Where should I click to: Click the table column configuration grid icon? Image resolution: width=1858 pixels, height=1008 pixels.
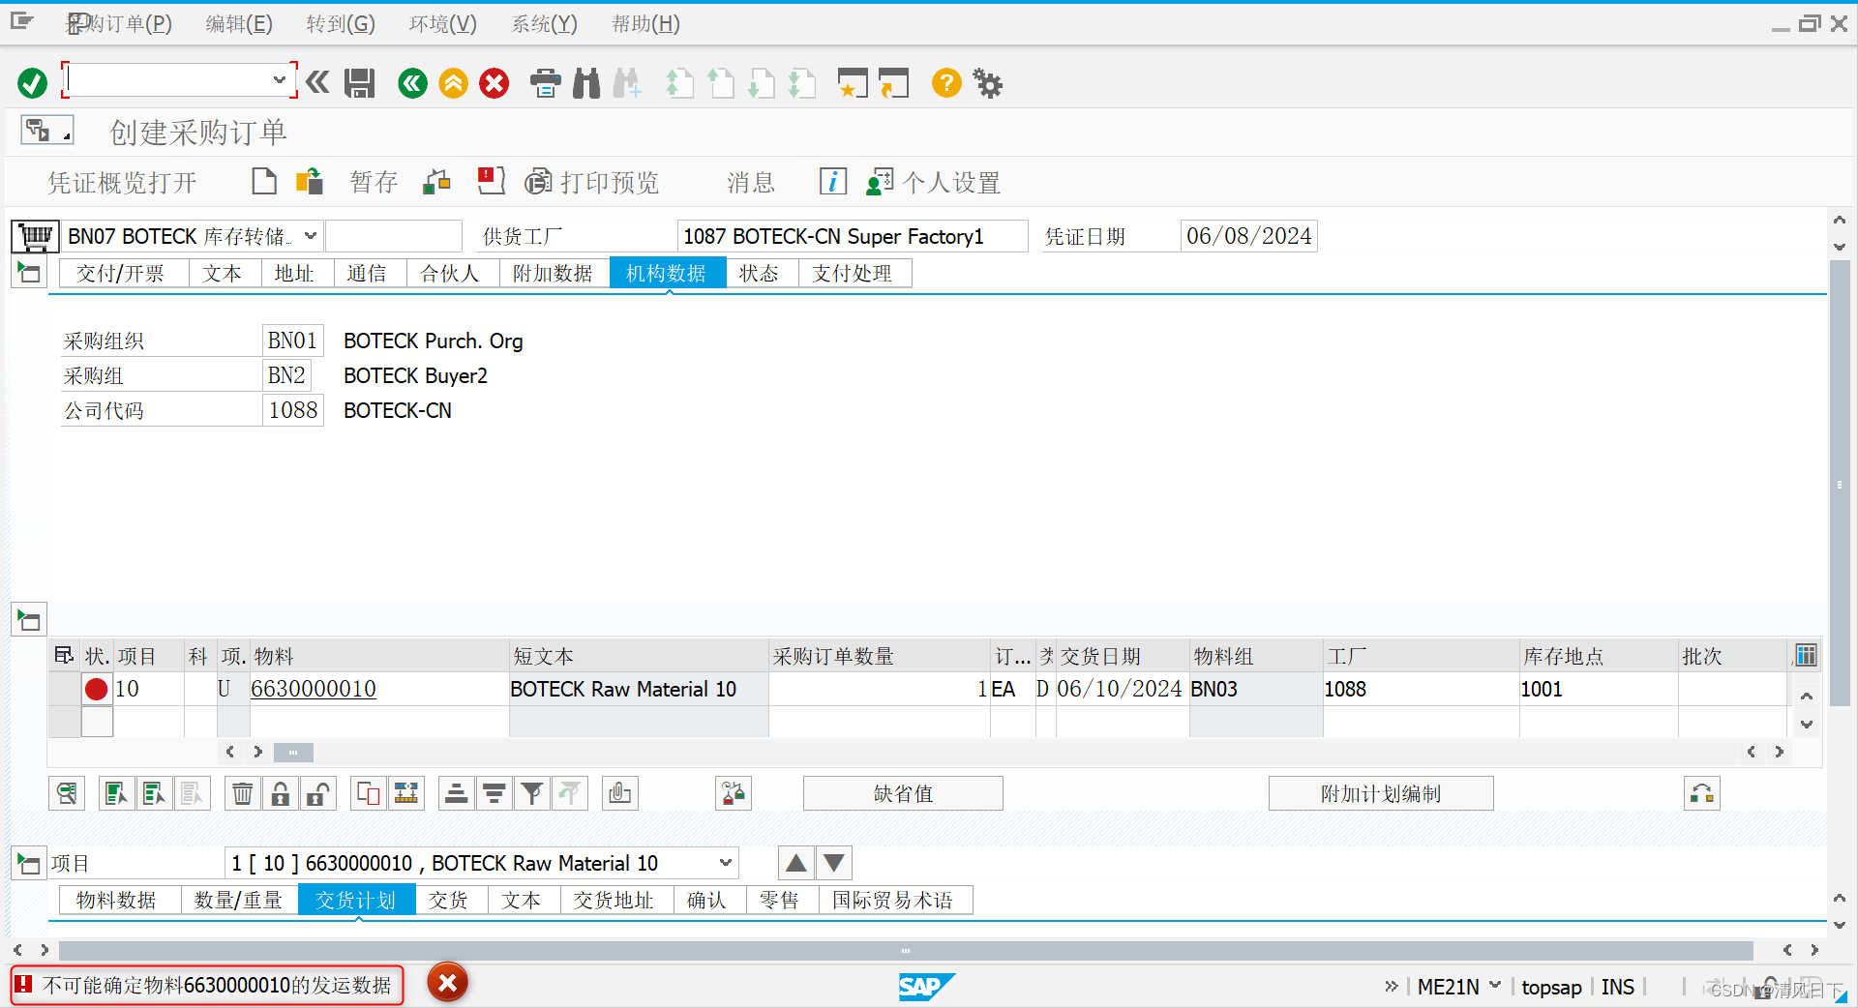(1806, 656)
